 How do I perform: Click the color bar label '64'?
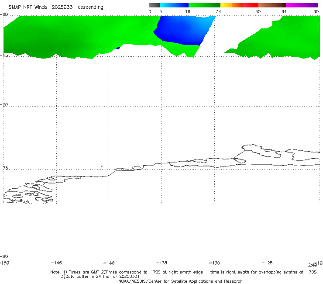click(284, 11)
